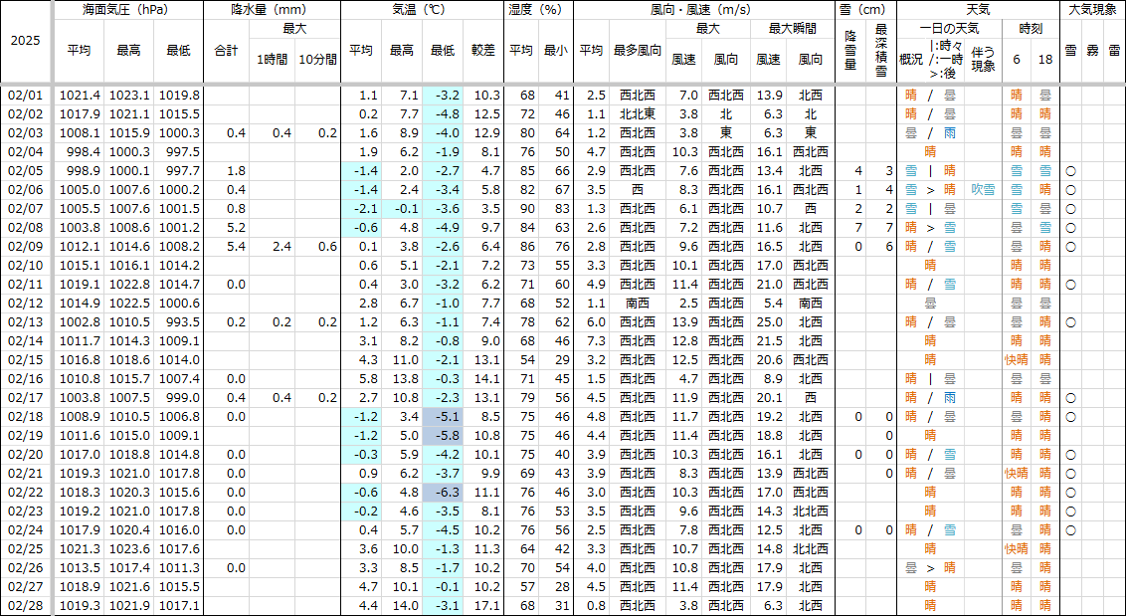Select the 02/01 date row label
This screenshot has width=1126, height=616.
coord(25,96)
